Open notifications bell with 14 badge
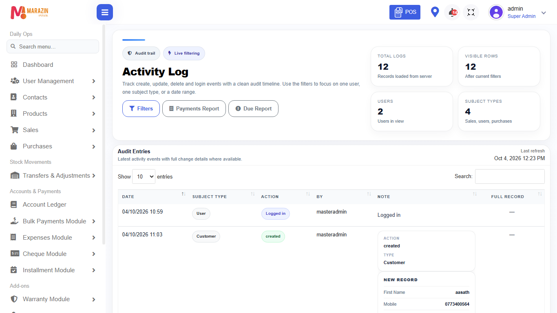The width and height of the screenshot is (557, 313). (x=452, y=12)
